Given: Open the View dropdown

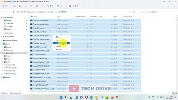Looking at the screenshot, I should tap(61, 6).
